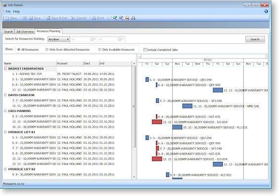Click the zoom in magnifier with green plus

coord(115,18)
